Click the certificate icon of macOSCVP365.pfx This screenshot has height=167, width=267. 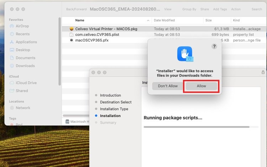[x=72, y=40]
